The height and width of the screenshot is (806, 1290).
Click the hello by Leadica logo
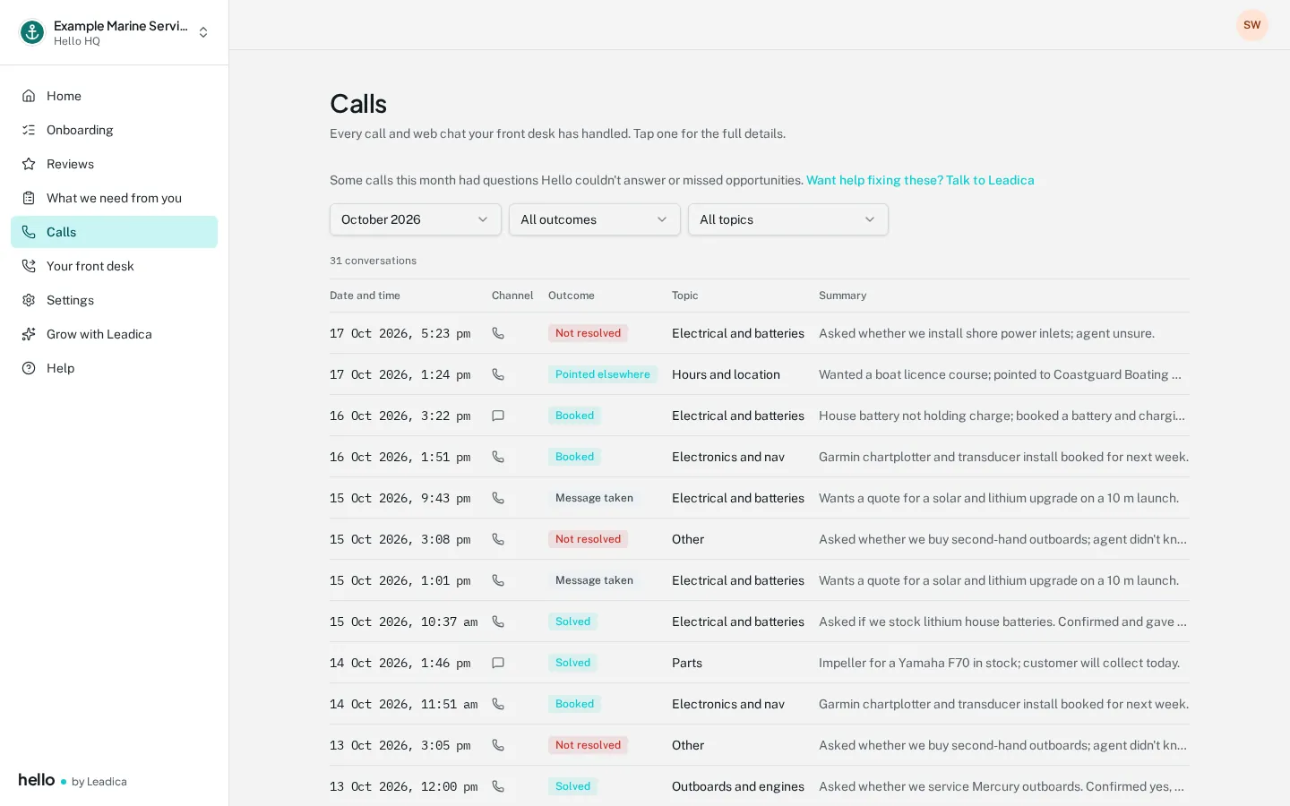[x=73, y=780]
